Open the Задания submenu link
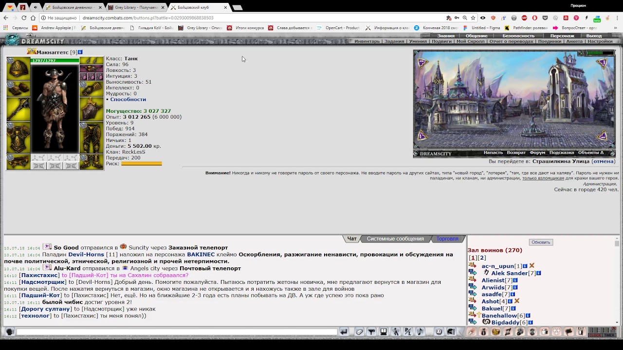623x350 pixels. (x=394, y=41)
